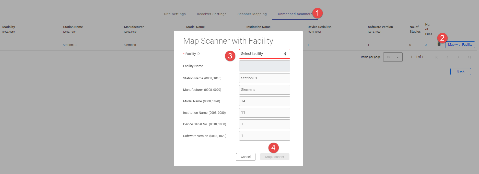
Task: Click the Map Scanner button
Action: [275, 157]
